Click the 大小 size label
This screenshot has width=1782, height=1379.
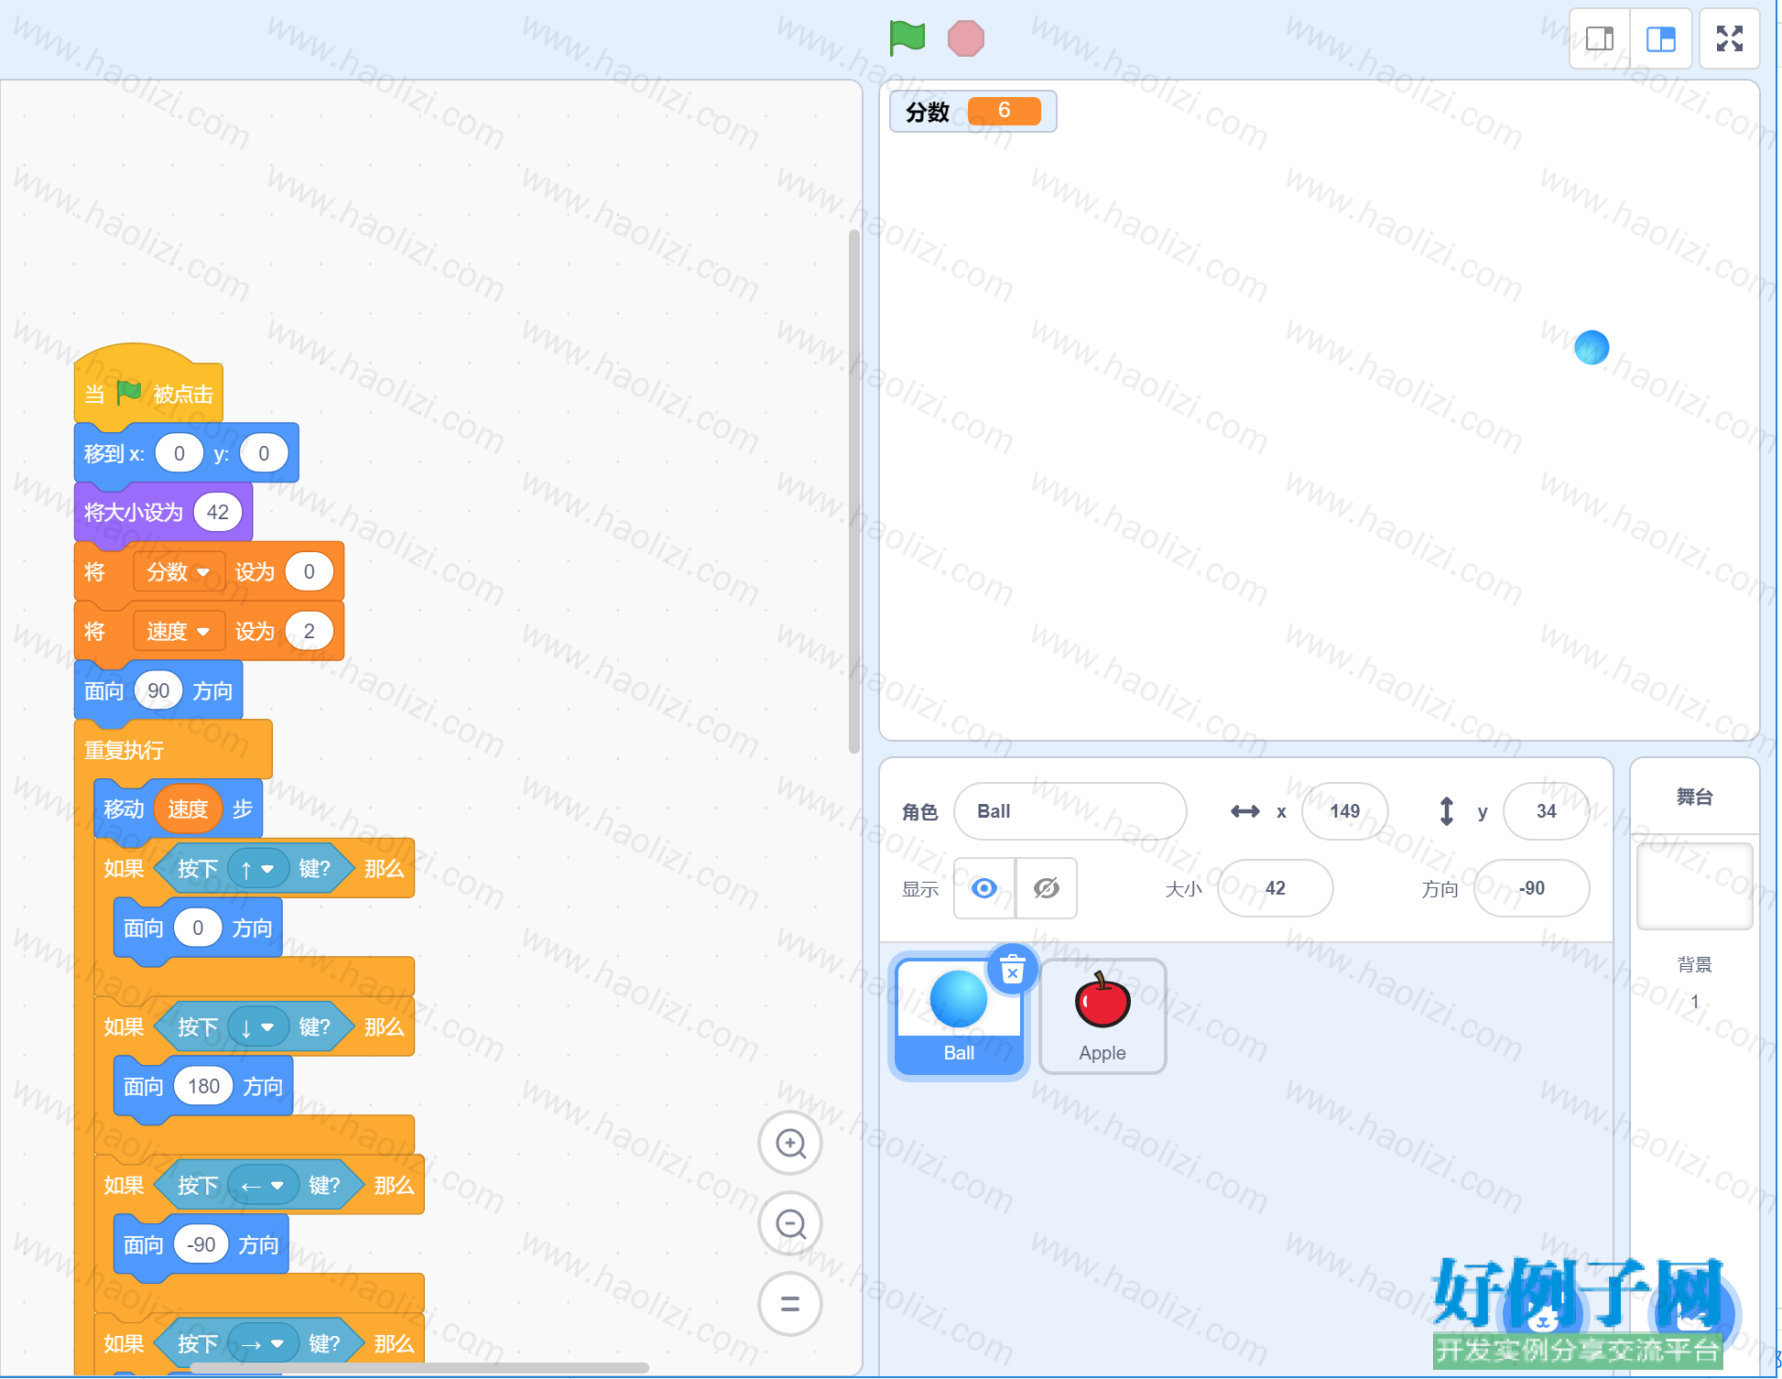click(x=1183, y=889)
